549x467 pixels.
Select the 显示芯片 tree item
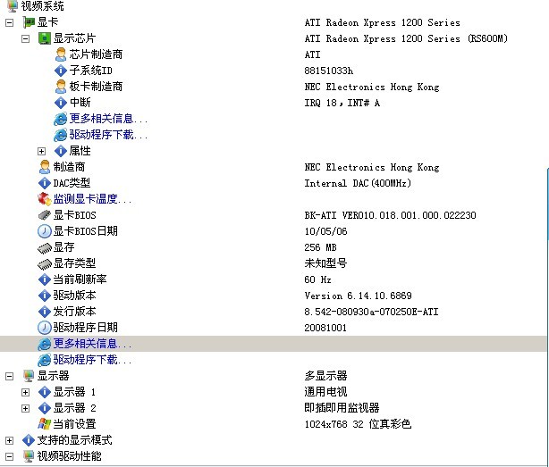[x=74, y=38]
